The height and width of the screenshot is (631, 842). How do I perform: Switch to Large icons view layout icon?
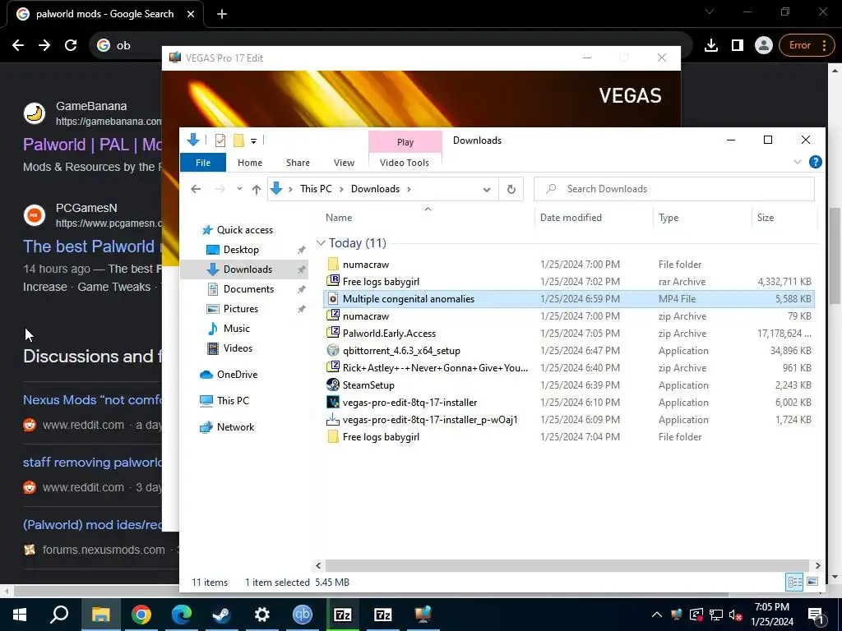tap(812, 582)
